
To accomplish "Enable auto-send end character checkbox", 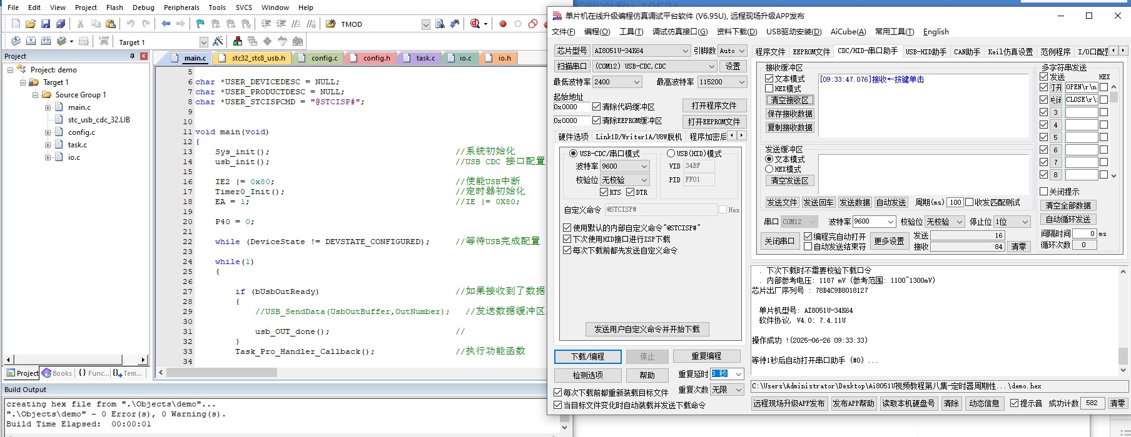I will click(808, 247).
